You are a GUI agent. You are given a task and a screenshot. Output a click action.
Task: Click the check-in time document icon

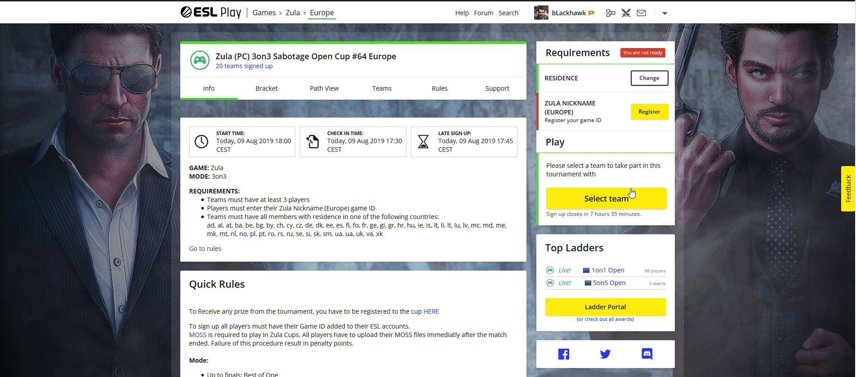pos(312,142)
